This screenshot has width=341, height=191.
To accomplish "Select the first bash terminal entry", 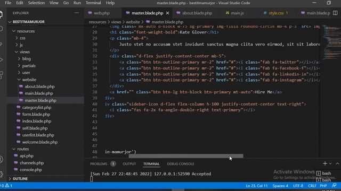I will pyautogui.click(x=324, y=173).
